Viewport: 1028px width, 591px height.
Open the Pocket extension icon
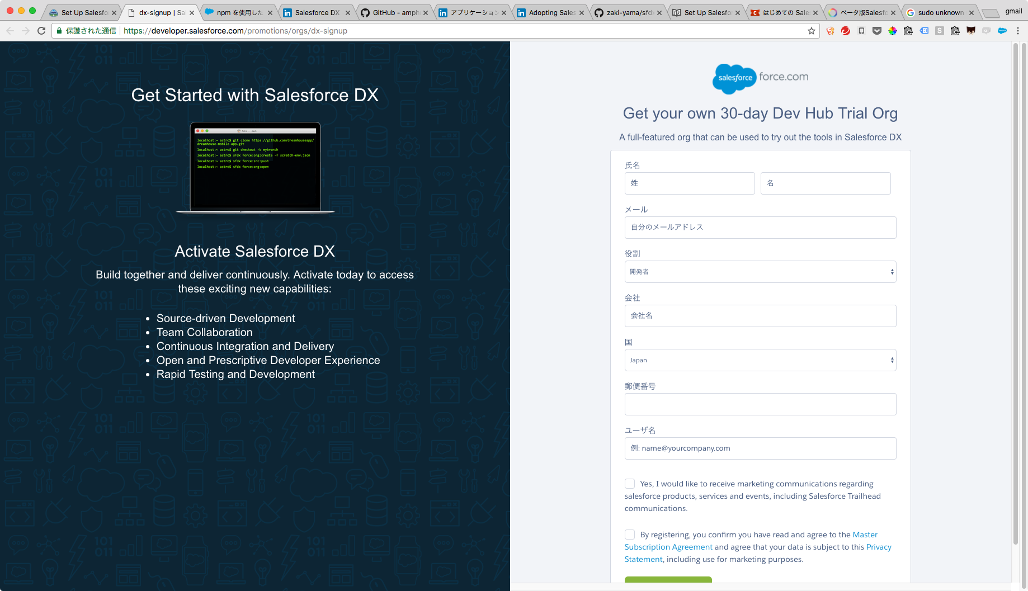(877, 31)
